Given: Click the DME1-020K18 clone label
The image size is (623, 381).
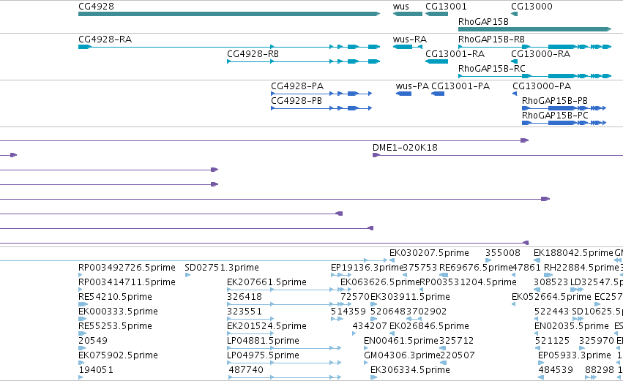Looking at the screenshot, I should 405,148.
